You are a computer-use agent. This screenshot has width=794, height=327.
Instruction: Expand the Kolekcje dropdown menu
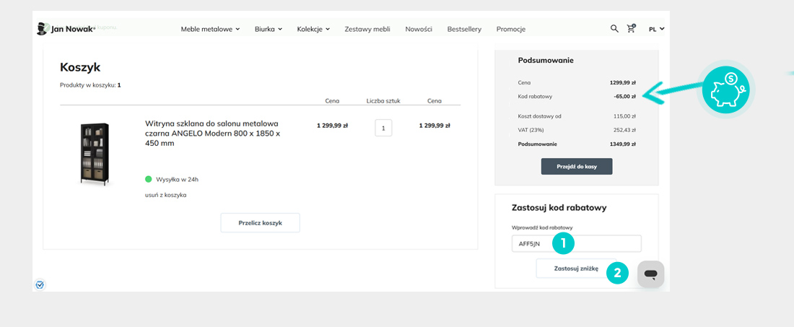[x=313, y=30]
